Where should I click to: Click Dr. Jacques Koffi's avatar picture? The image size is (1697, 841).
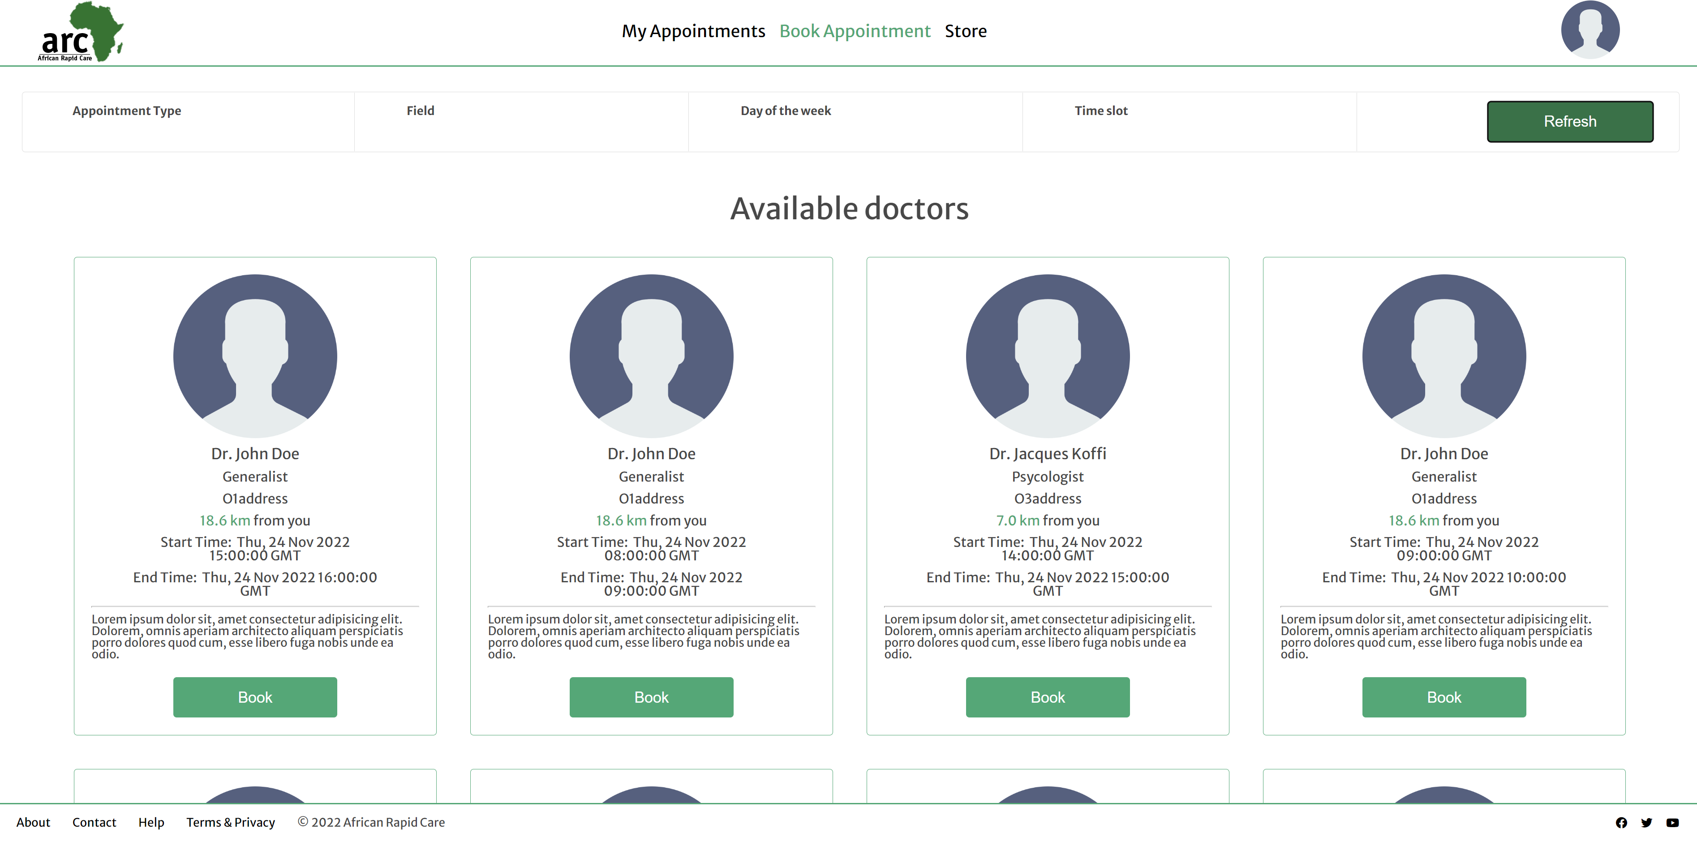click(1048, 356)
